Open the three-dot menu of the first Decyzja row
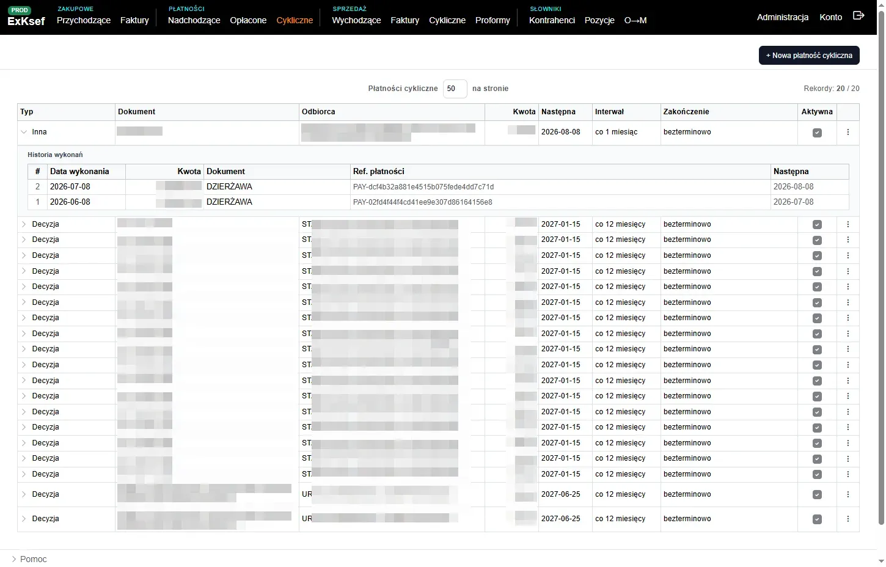 (x=848, y=224)
